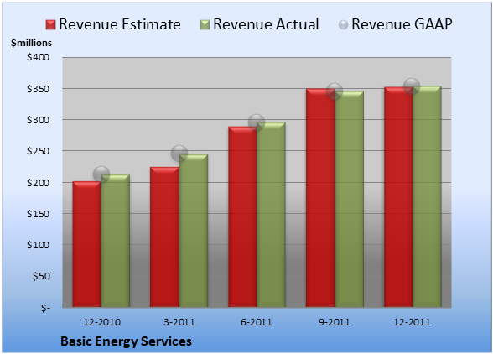Click the $400 axis value
Screen dimensions: 493x354
(x=38, y=57)
